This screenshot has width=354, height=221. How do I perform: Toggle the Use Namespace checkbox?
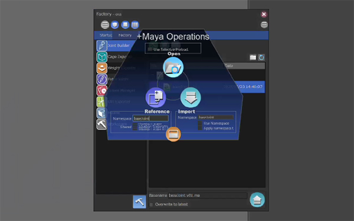coord(200,123)
